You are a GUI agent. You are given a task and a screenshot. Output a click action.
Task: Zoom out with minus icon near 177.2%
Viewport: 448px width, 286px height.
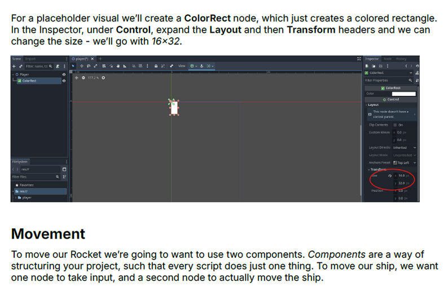[x=84, y=78]
